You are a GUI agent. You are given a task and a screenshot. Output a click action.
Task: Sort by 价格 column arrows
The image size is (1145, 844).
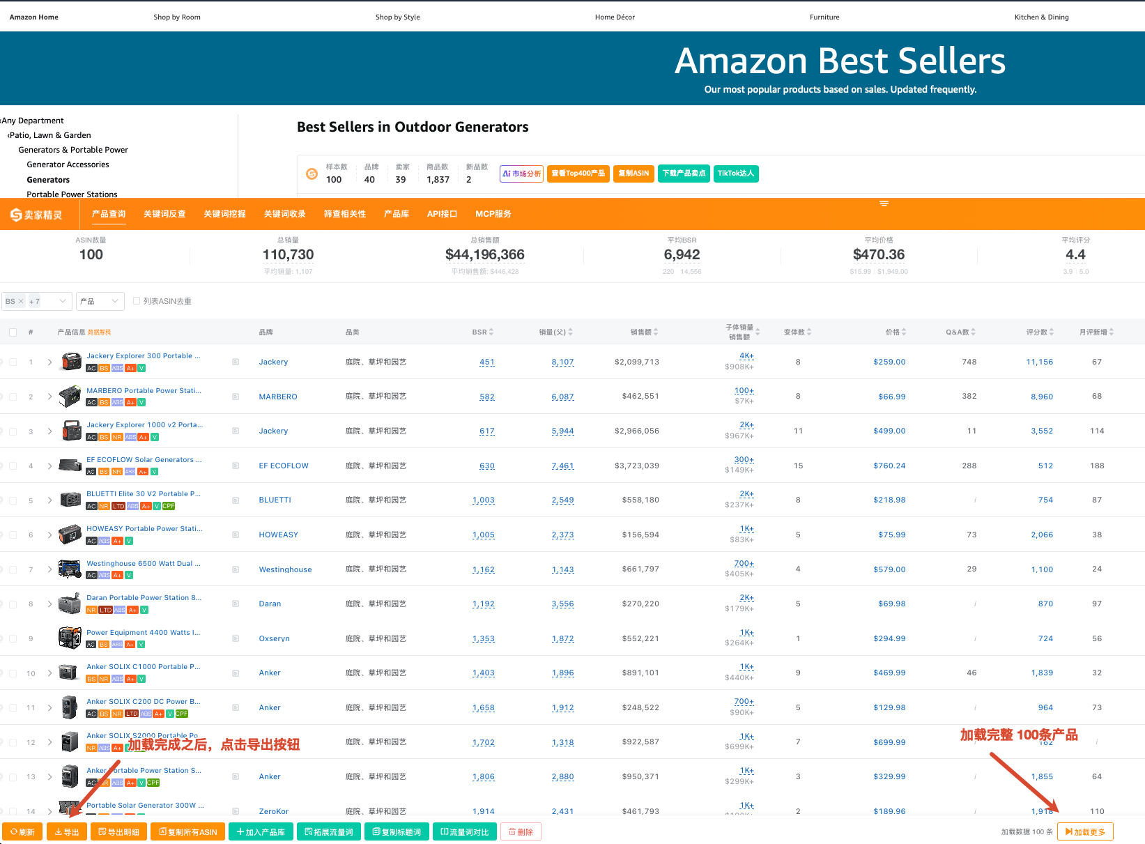[904, 332]
